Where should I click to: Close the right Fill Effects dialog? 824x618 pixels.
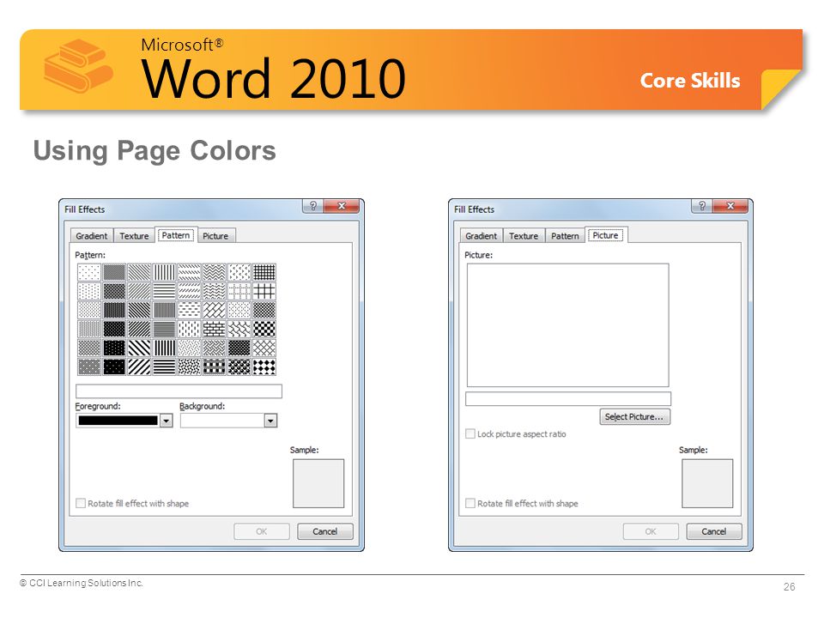click(x=730, y=206)
